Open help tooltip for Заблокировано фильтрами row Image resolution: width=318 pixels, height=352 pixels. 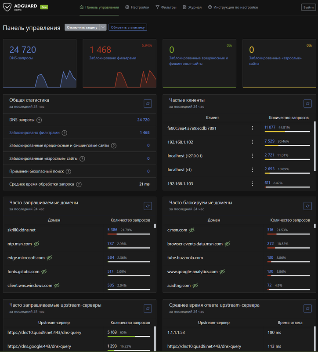coord(64,133)
